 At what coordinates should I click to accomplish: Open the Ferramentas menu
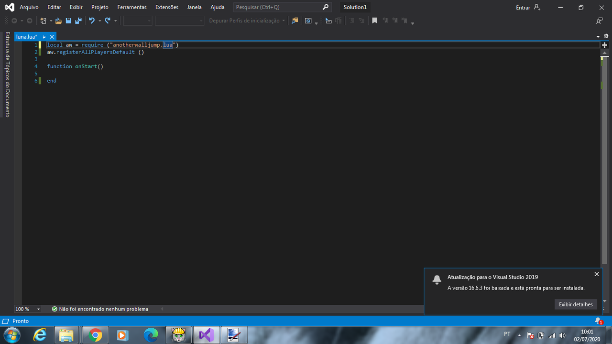(132, 7)
